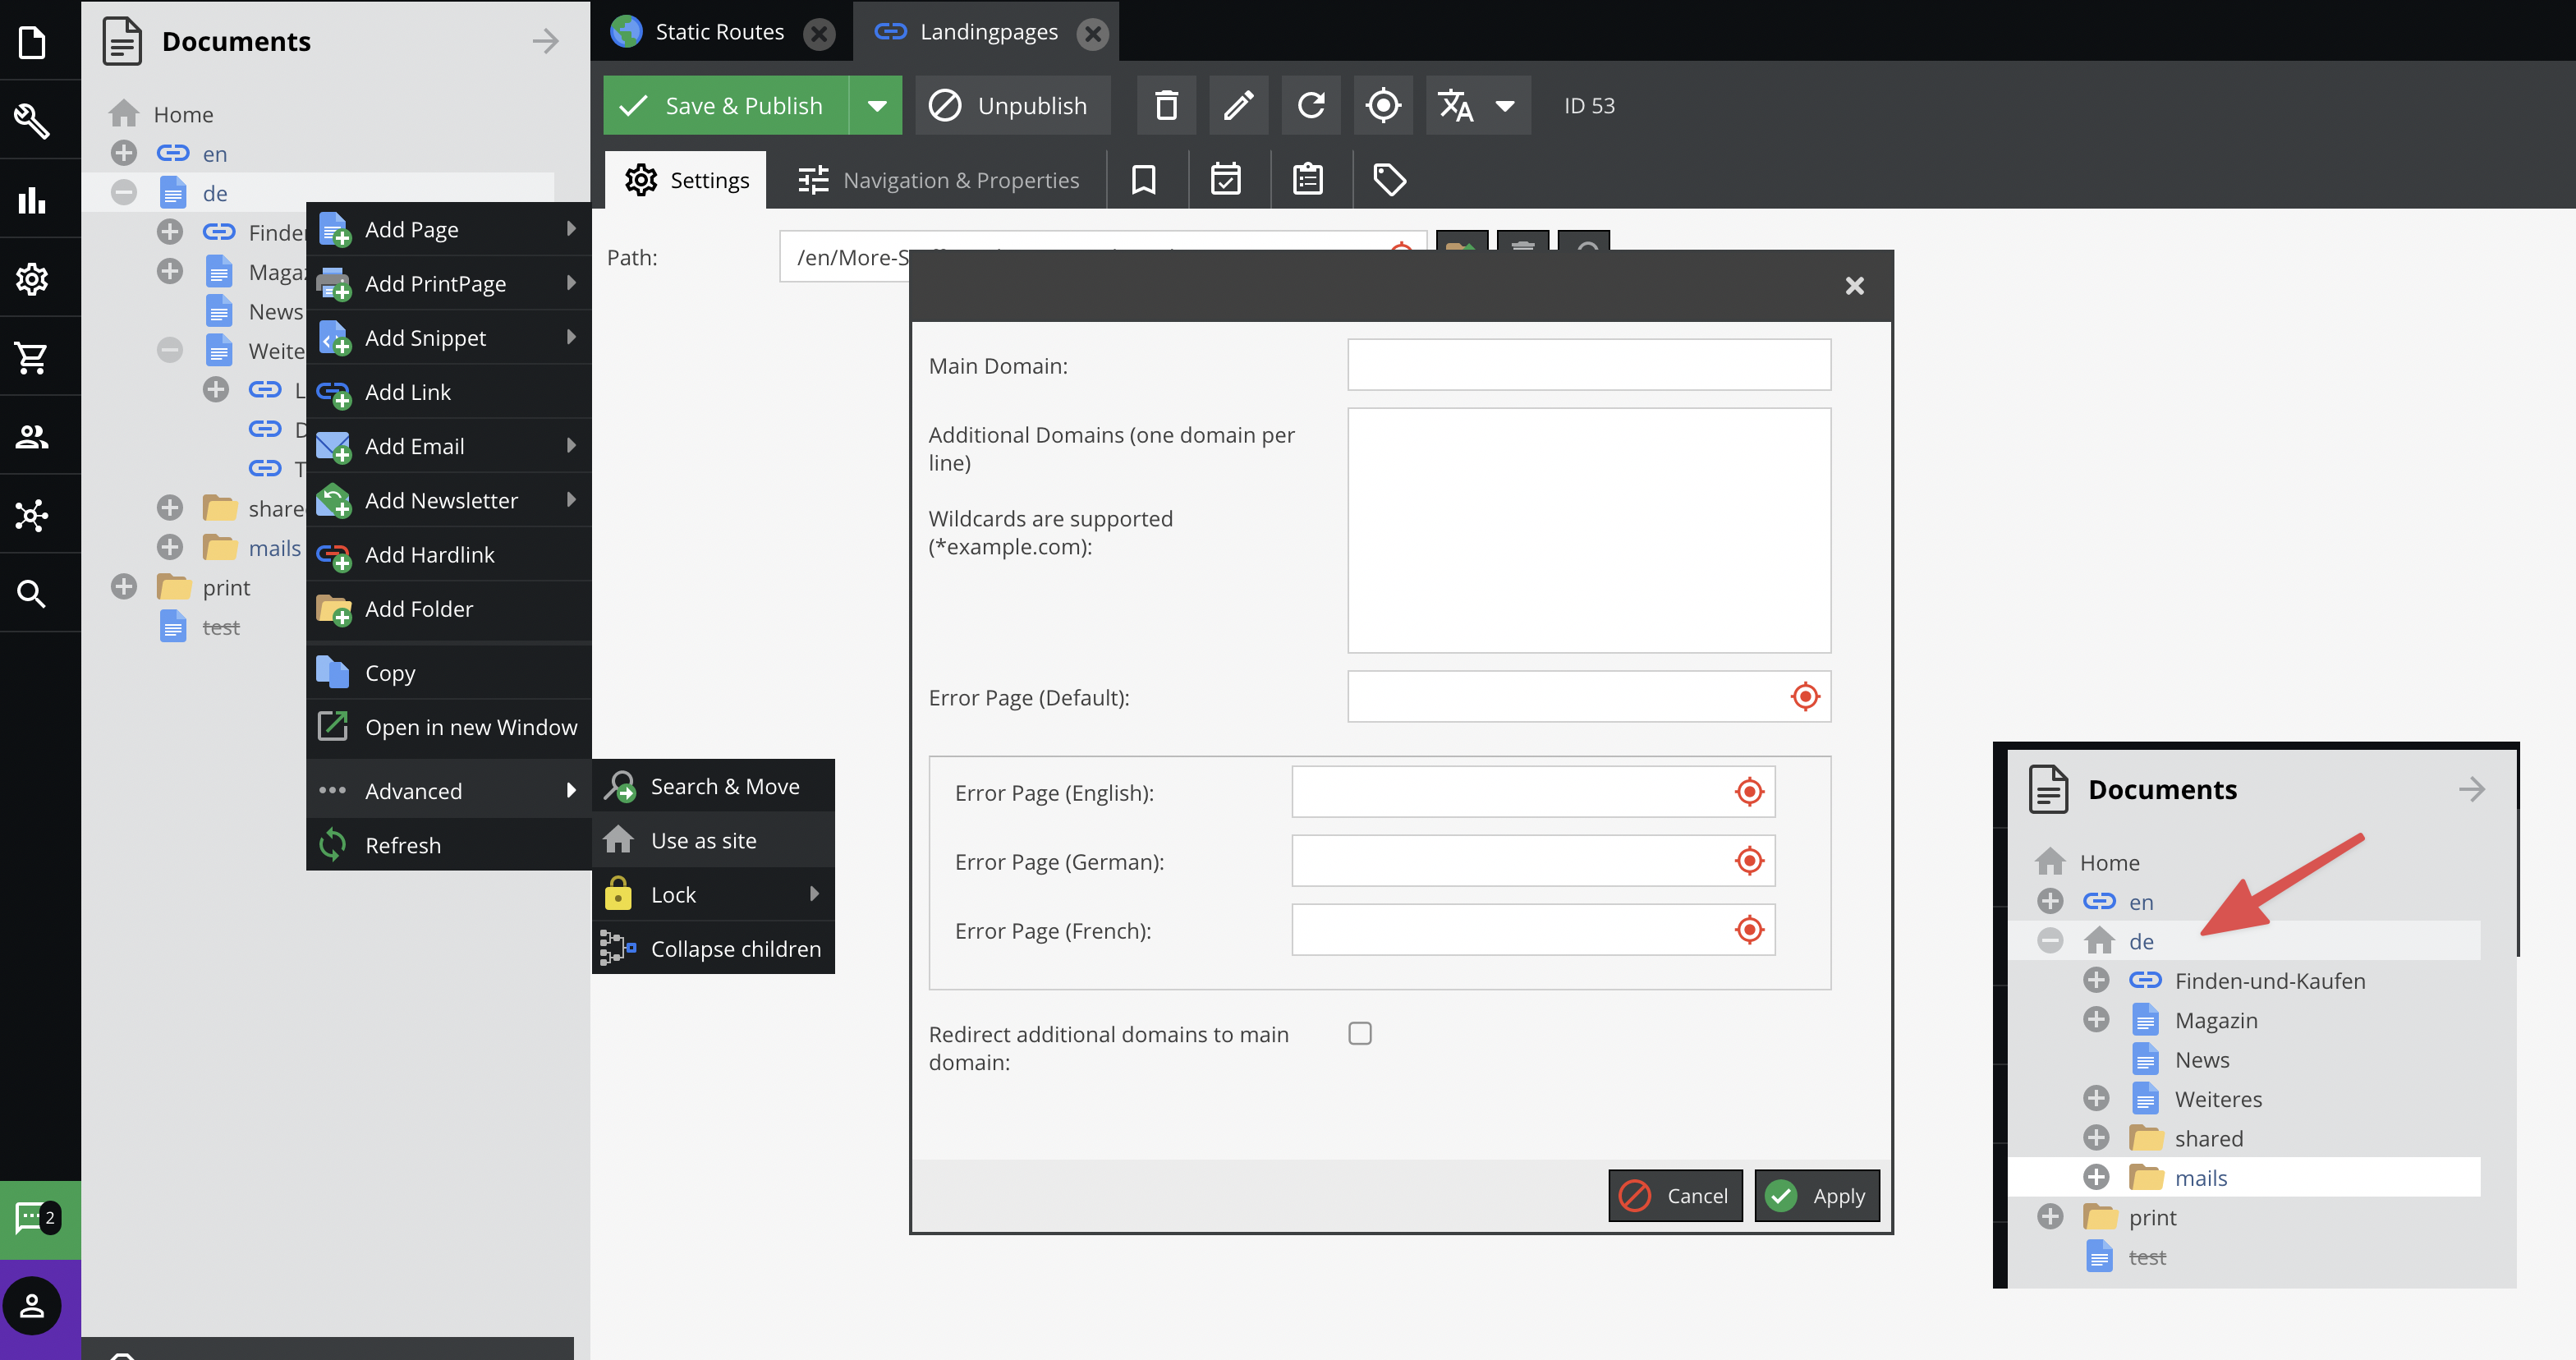The image size is (2576, 1360).
Task: Open the wrench tools sidebar icon
Action: tap(32, 120)
